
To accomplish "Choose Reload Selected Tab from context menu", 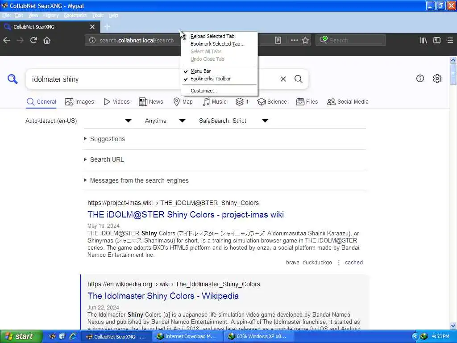I will pos(219,36).
